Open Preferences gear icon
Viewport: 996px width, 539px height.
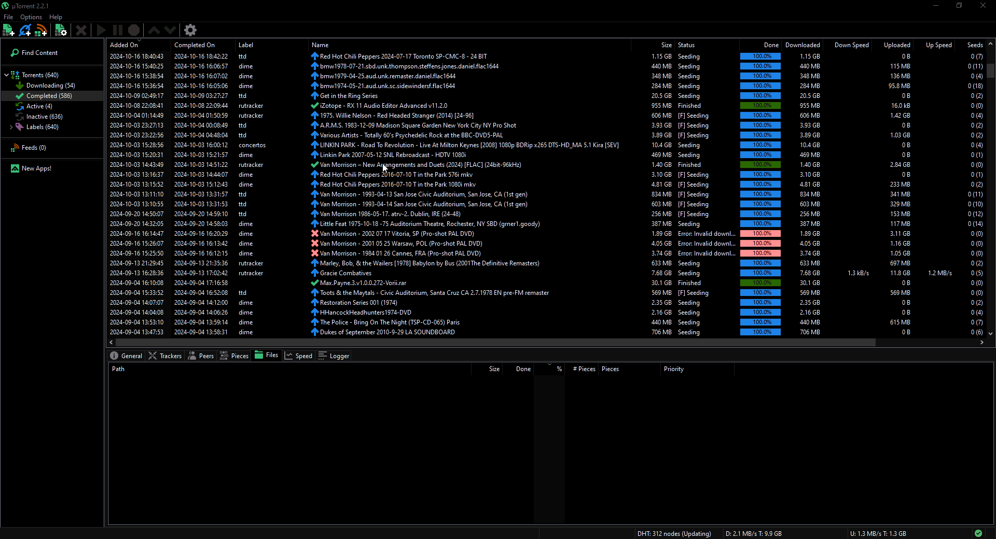190,30
